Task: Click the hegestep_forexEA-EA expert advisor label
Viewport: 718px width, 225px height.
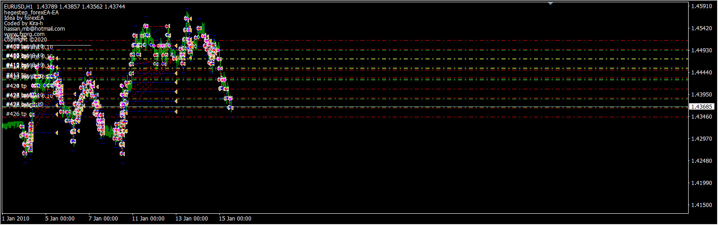Action: coord(31,13)
